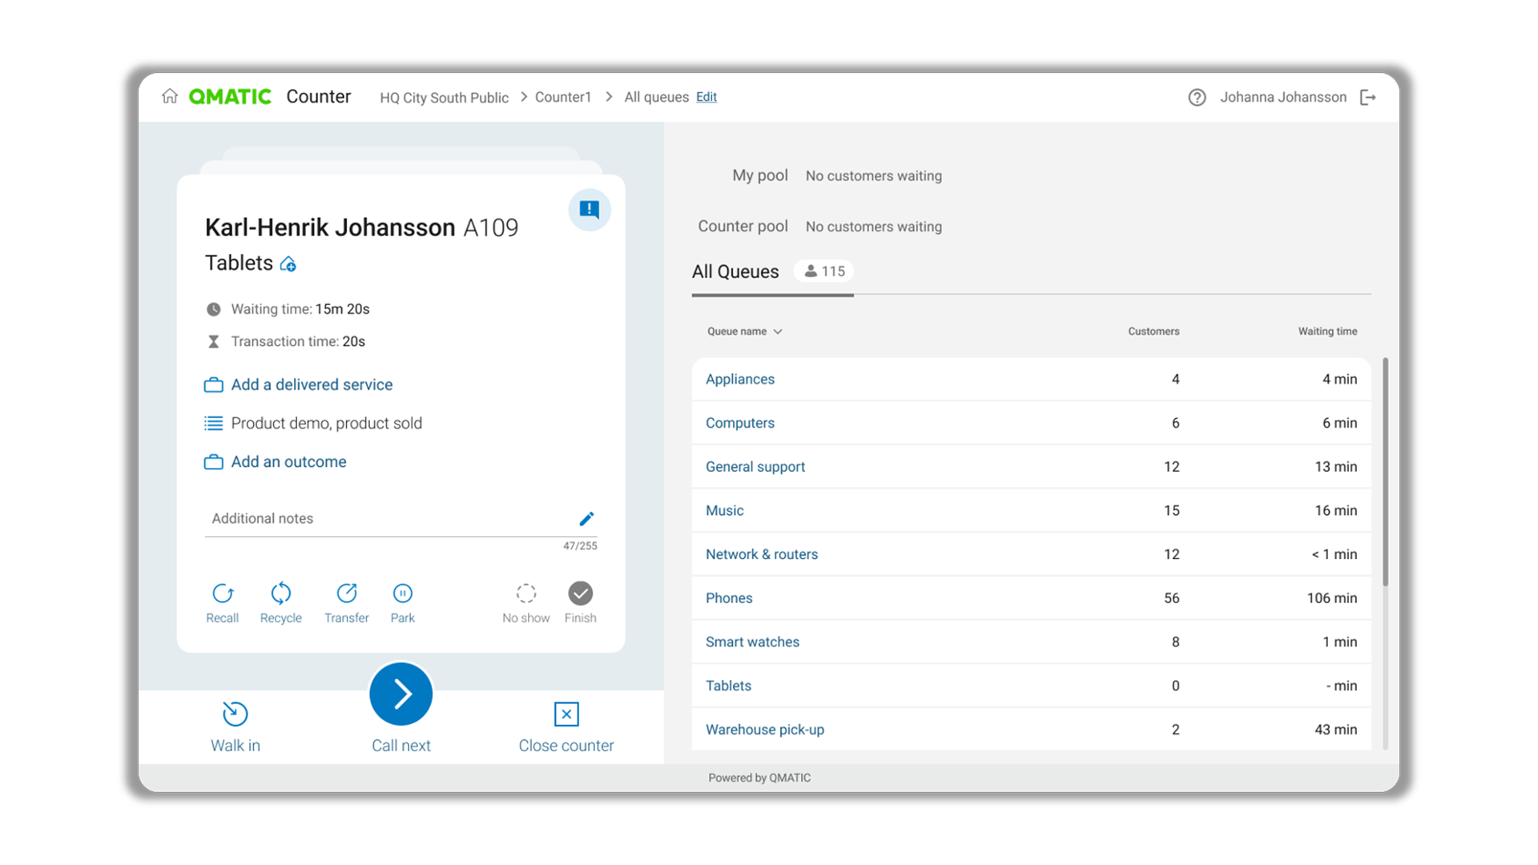Sort by Queue name dropdown arrow

(x=778, y=332)
